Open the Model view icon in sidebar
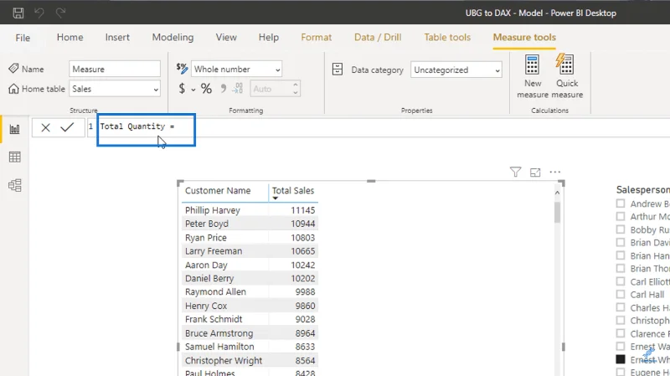The image size is (670, 376). tap(14, 185)
